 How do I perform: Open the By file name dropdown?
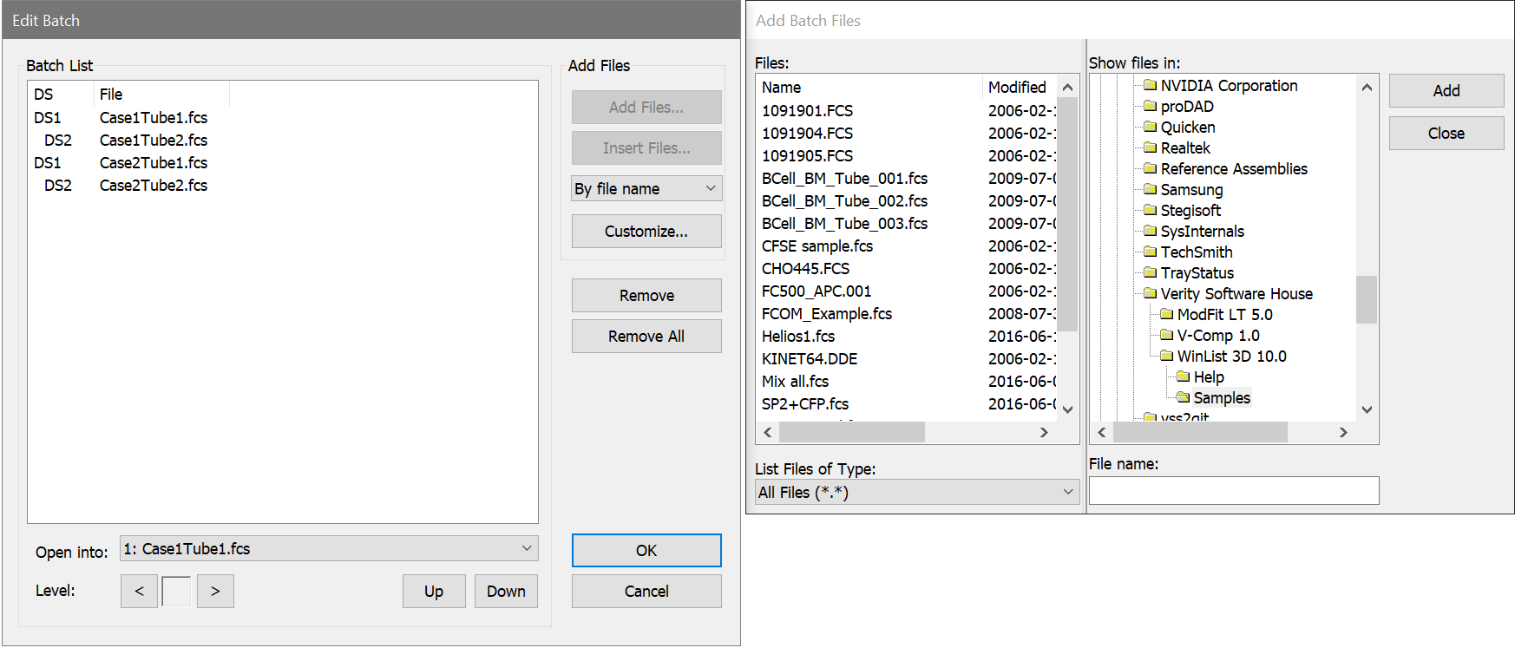coord(646,189)
